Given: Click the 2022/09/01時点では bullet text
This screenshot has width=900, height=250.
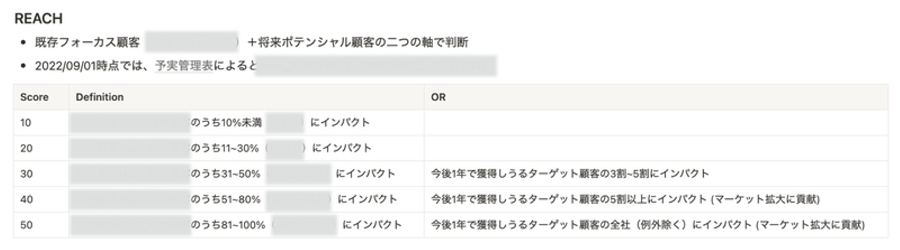Looking at the screenshot, I should pos(94,65).
